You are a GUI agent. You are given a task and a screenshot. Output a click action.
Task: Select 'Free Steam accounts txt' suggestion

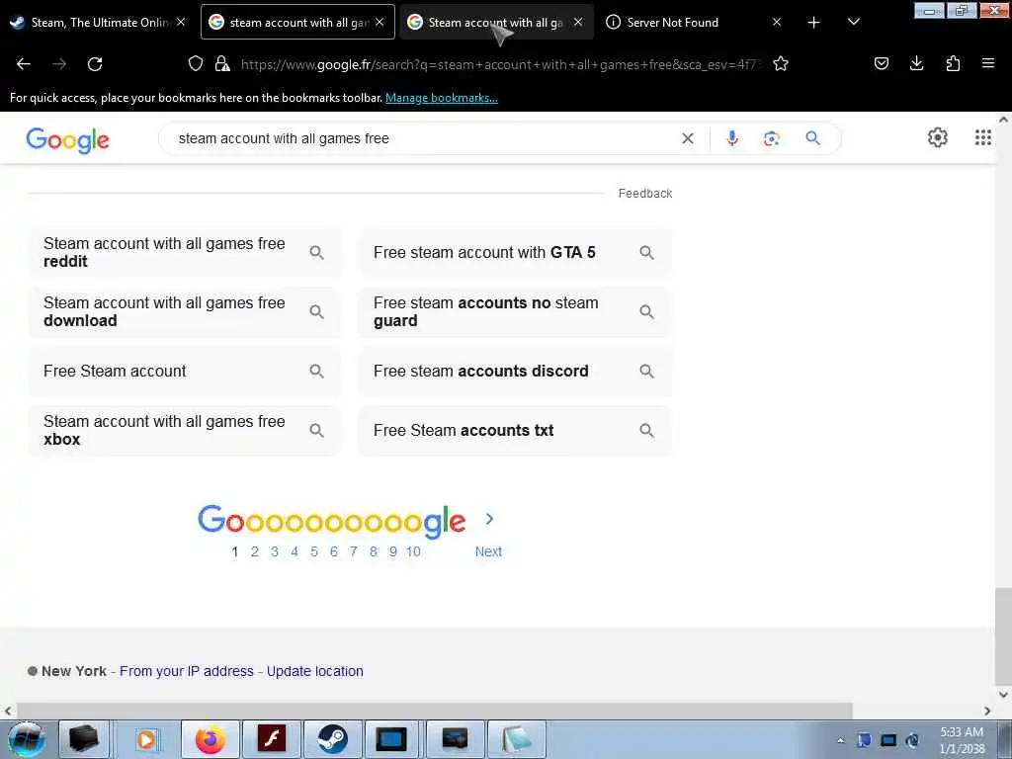pos(514,431)
